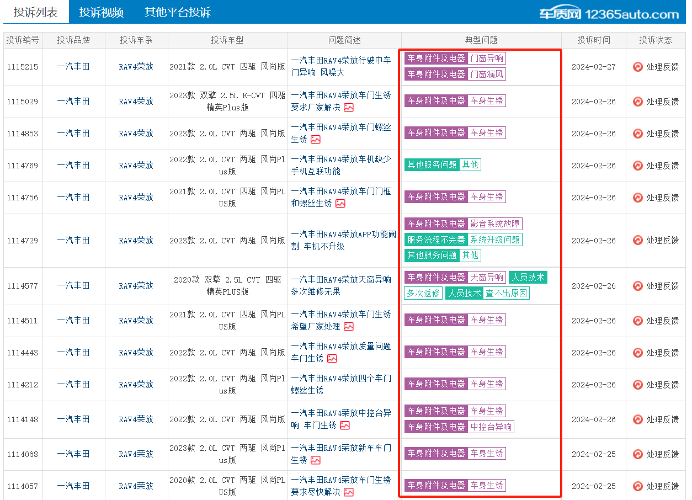Click status icon for complaint 1114577

tap(637, 286)
